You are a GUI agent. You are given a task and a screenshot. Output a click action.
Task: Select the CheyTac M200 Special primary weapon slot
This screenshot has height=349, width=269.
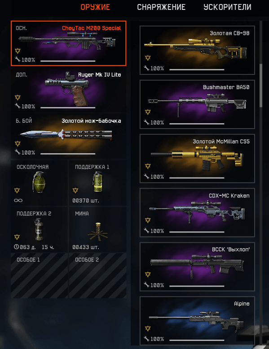click(68, 43)
